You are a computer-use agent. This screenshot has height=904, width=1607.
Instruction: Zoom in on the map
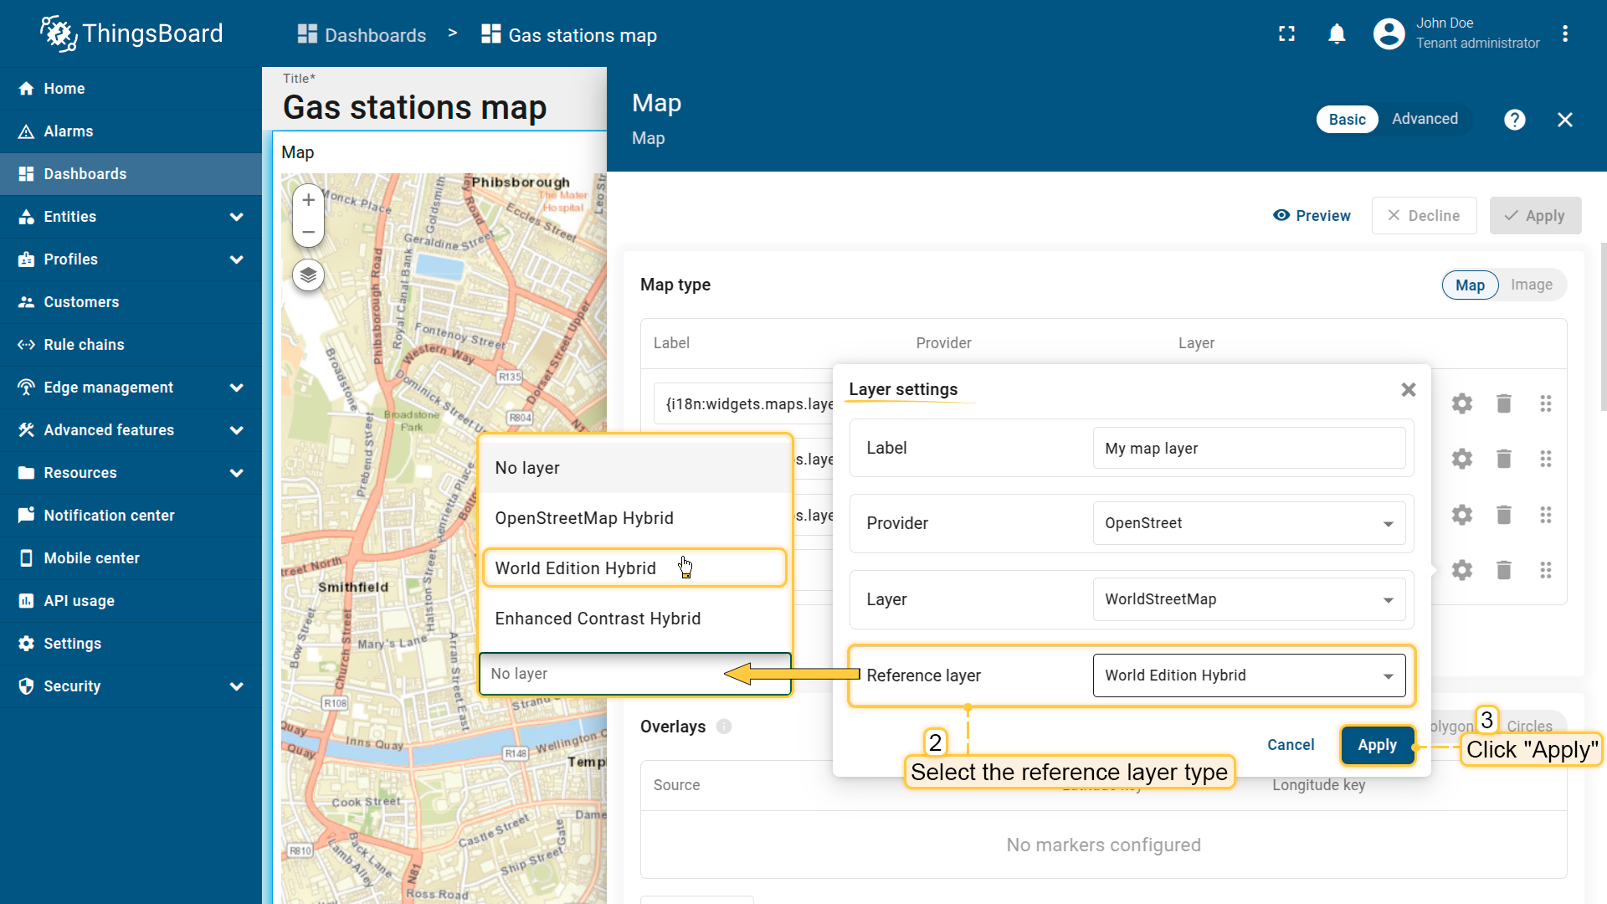coord(308,200)
